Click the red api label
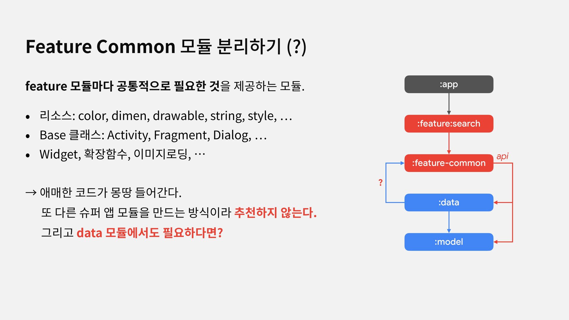Image resolution: width=569 pixels, height=320 pixels. (x=502, y=156)
